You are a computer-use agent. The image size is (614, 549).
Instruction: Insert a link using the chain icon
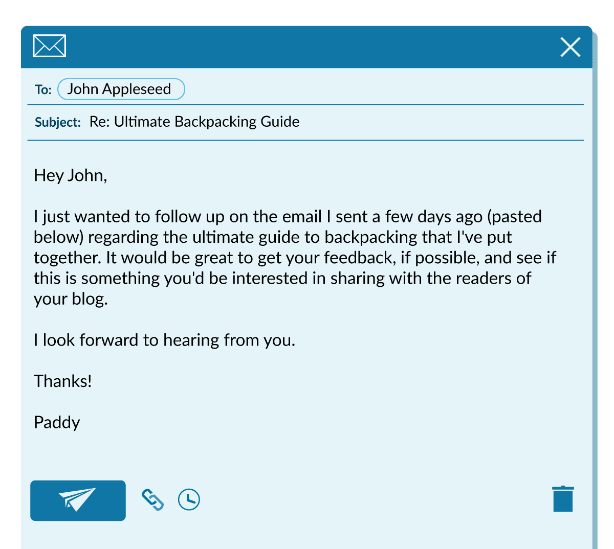click(152, 500)
